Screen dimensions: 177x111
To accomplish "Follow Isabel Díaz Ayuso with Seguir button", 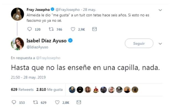I will pyautogui.click(x=139, y=43).
